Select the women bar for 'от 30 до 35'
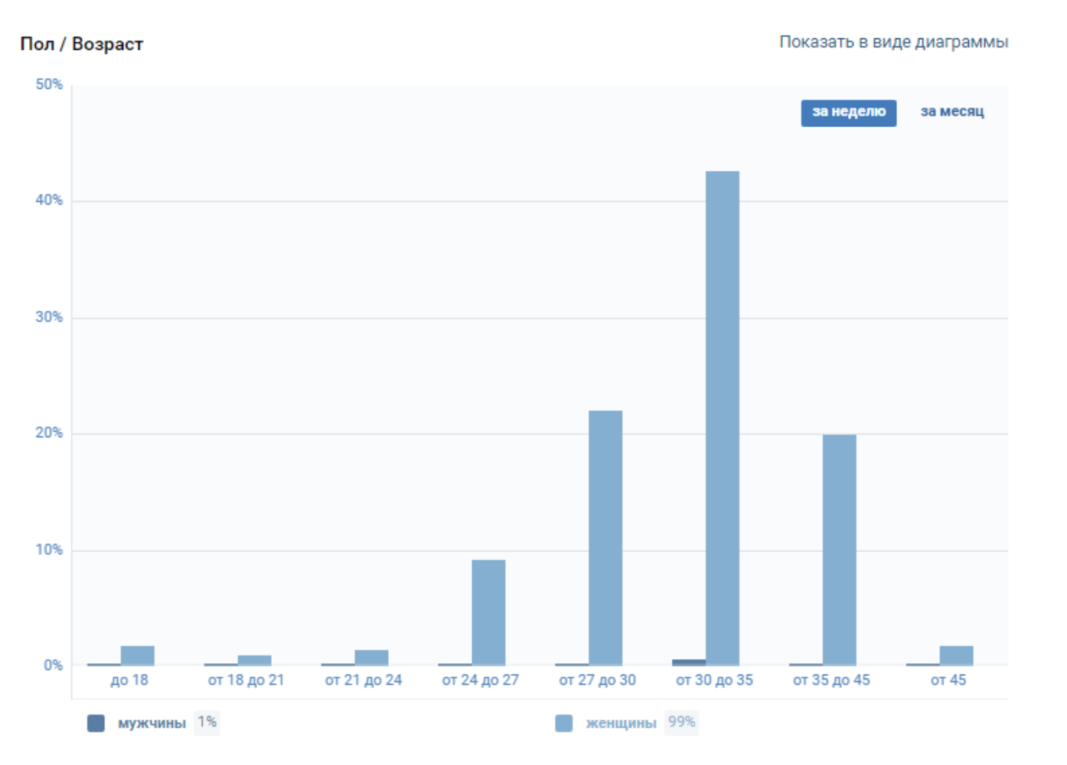This screenshot has width=1067, height=765. [x=723, y=418]
